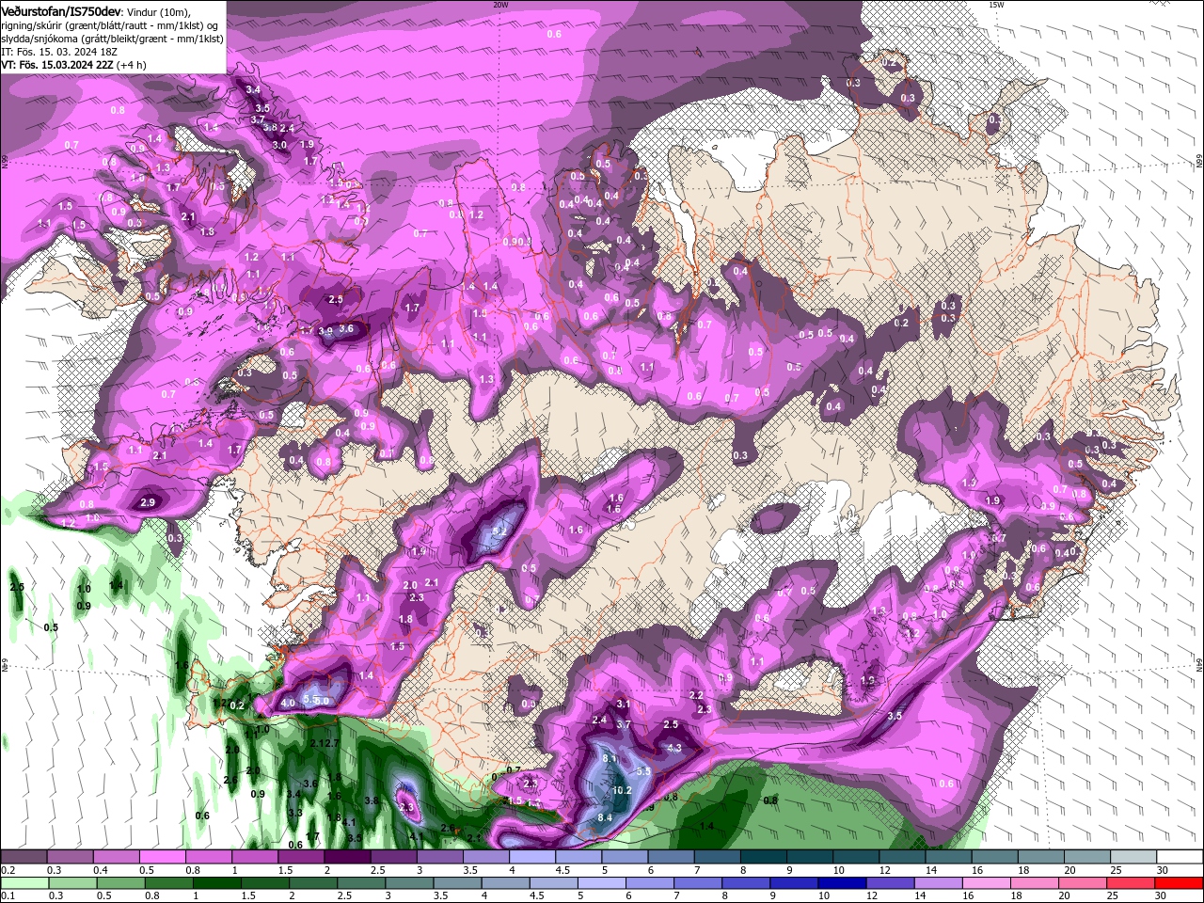The width and height of the screenshot is (1204, 903).
Task: Click the 3.1 value on the map
Action: pos(623,705)
